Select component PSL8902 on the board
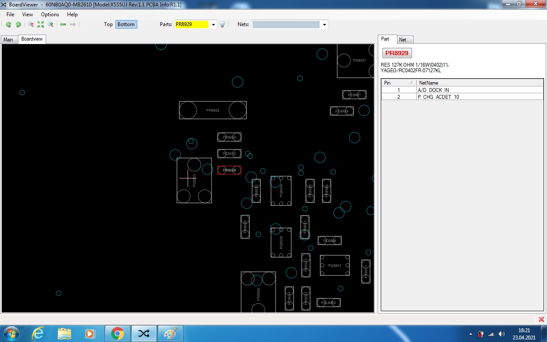 (329, 303)
